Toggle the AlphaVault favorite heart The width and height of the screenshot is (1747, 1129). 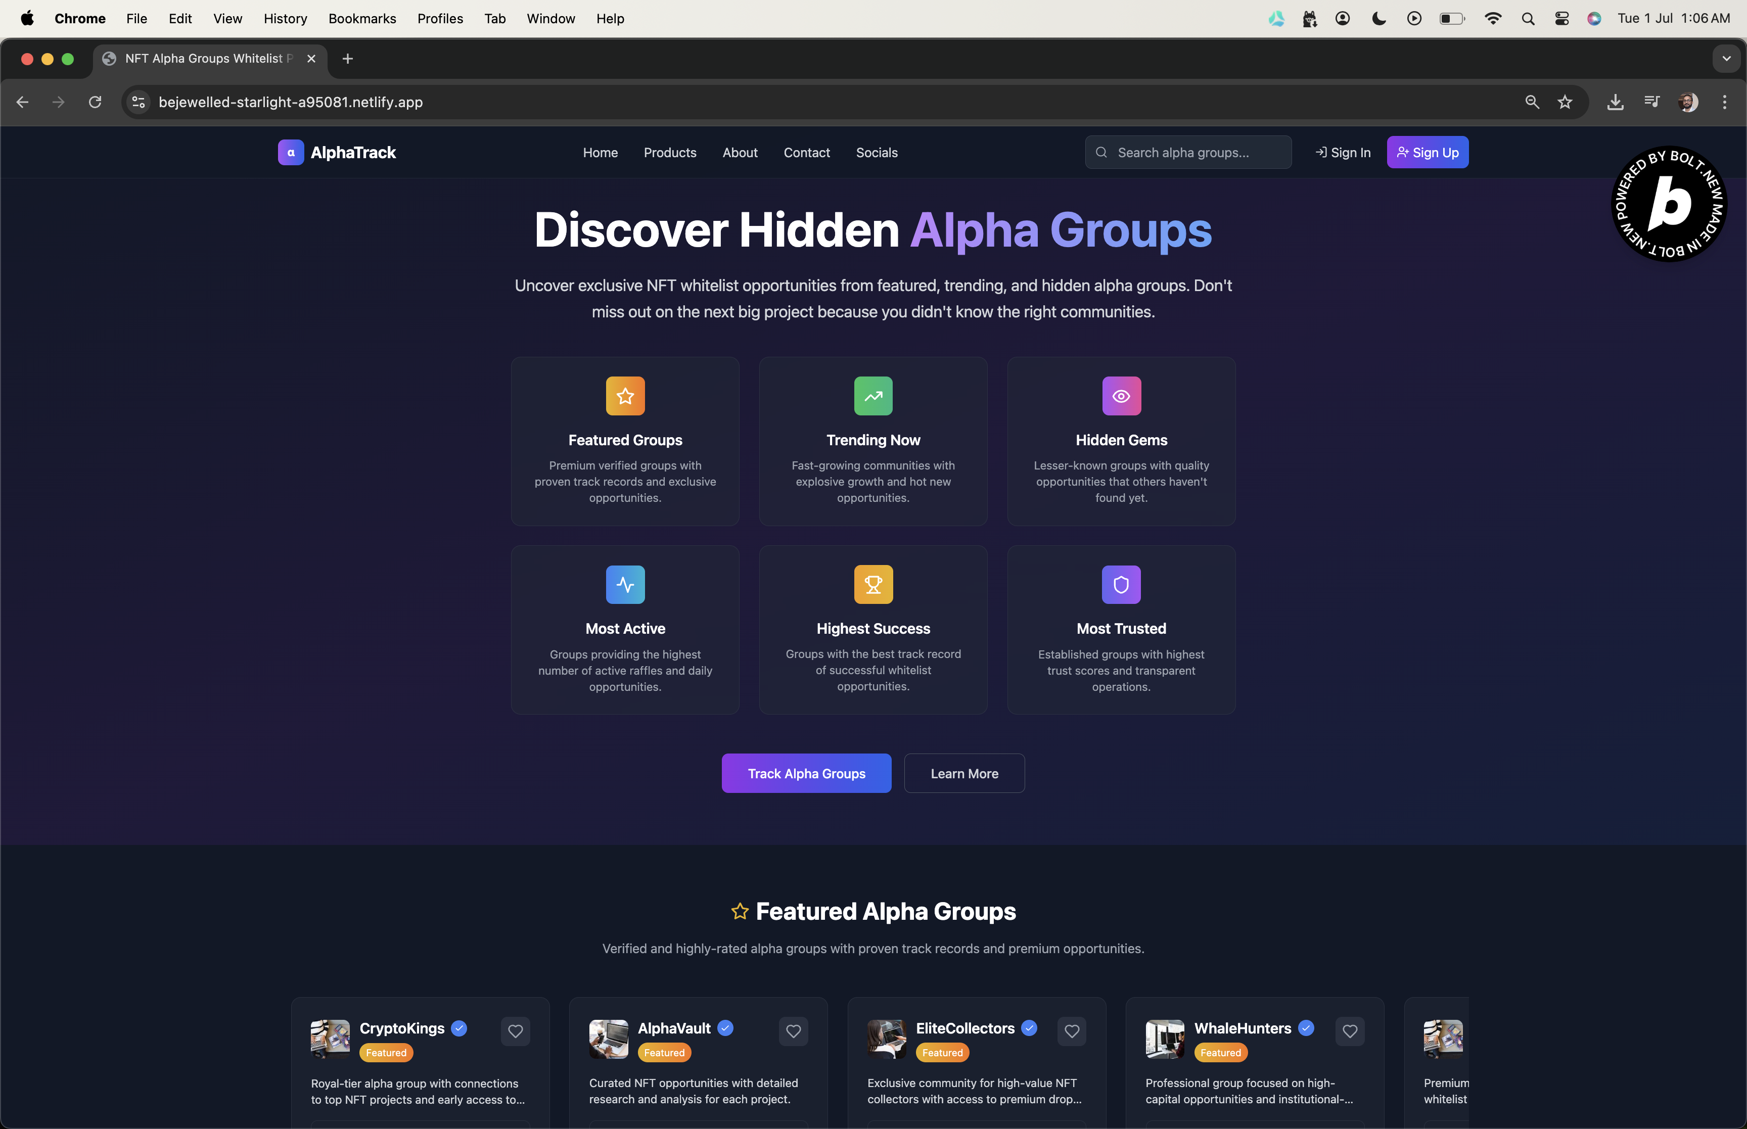(793, 1031)
